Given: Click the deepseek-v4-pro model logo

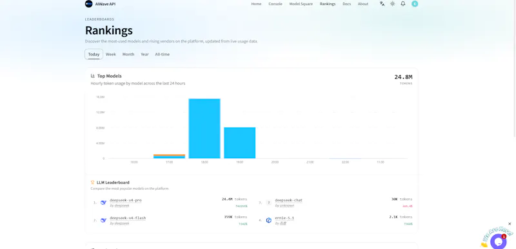Looking at the screenshot, I should pos(103,203).
